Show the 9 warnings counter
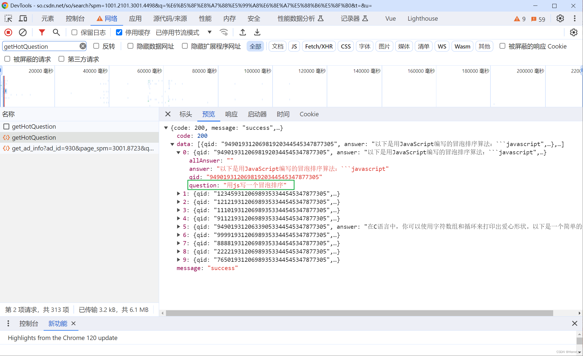Viewport: 583px width, 356px height. point(520,19)
